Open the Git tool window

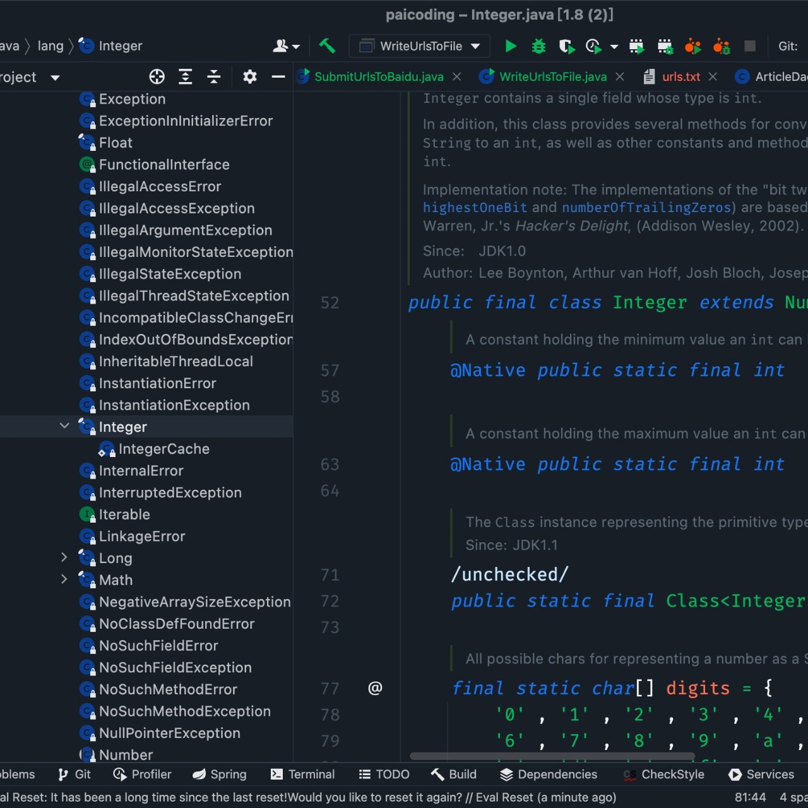(74, 775)
